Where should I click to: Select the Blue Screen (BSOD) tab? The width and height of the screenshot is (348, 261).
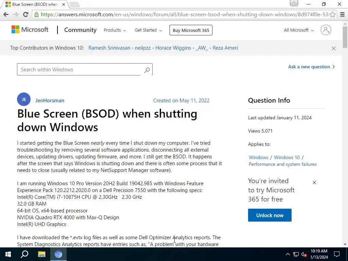click(35, 4)
